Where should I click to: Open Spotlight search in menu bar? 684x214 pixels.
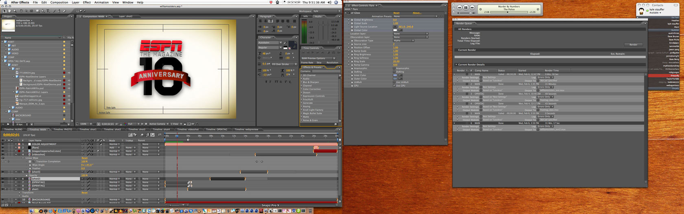[336, 2]
